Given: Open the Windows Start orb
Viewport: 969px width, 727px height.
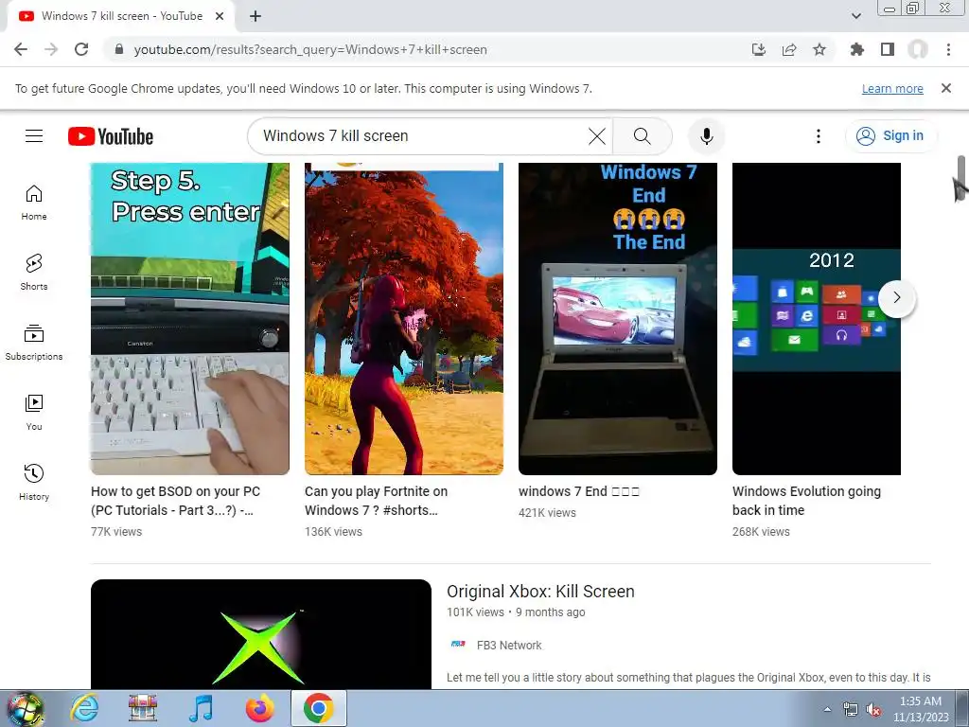Looking at the screenshot, I should 26,709.
